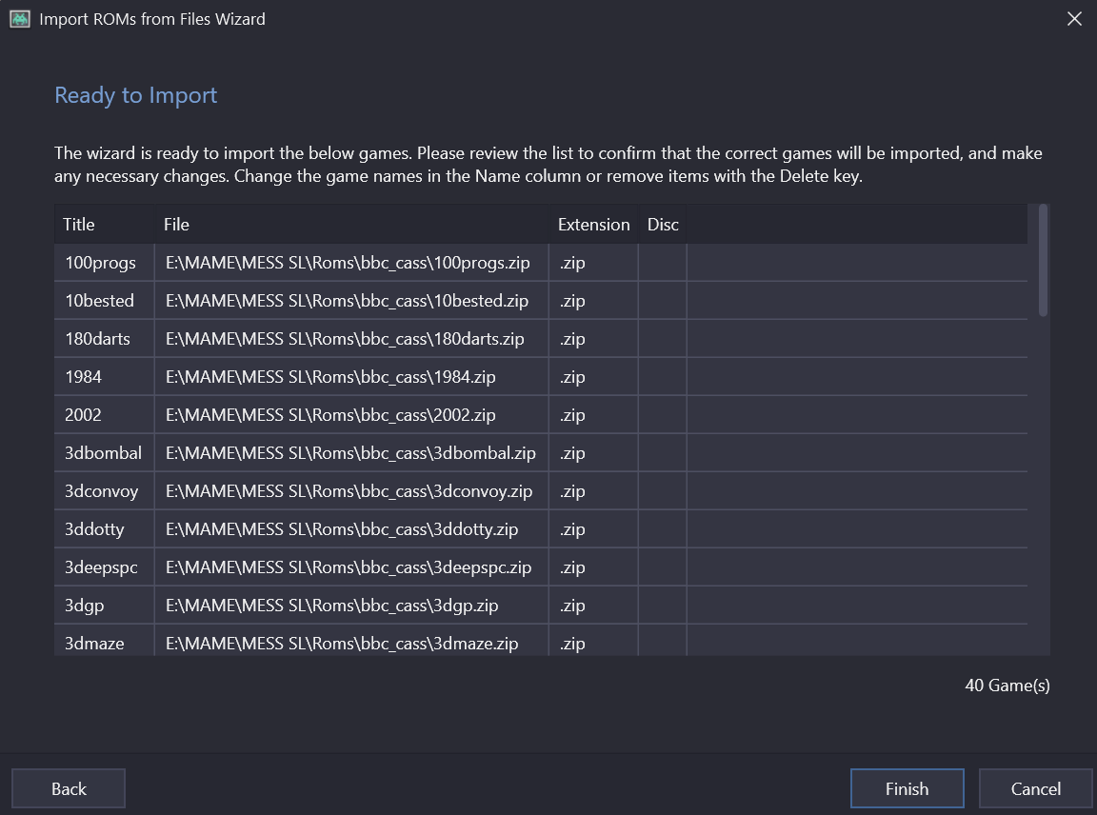Image resolution: width=1097 pixels, height=815 pixels.
Task: Click the LaunchBox app icon in title bar
Action: (19, 19)
